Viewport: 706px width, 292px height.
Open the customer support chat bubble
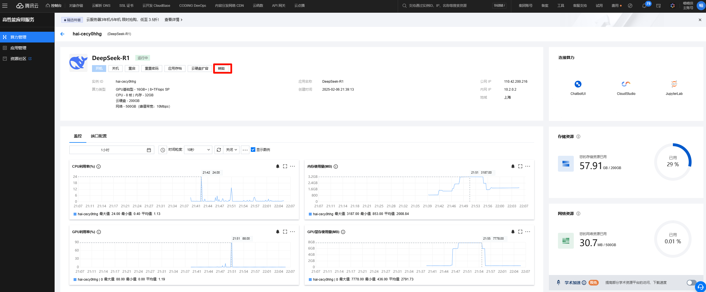[x=700, y=287]
